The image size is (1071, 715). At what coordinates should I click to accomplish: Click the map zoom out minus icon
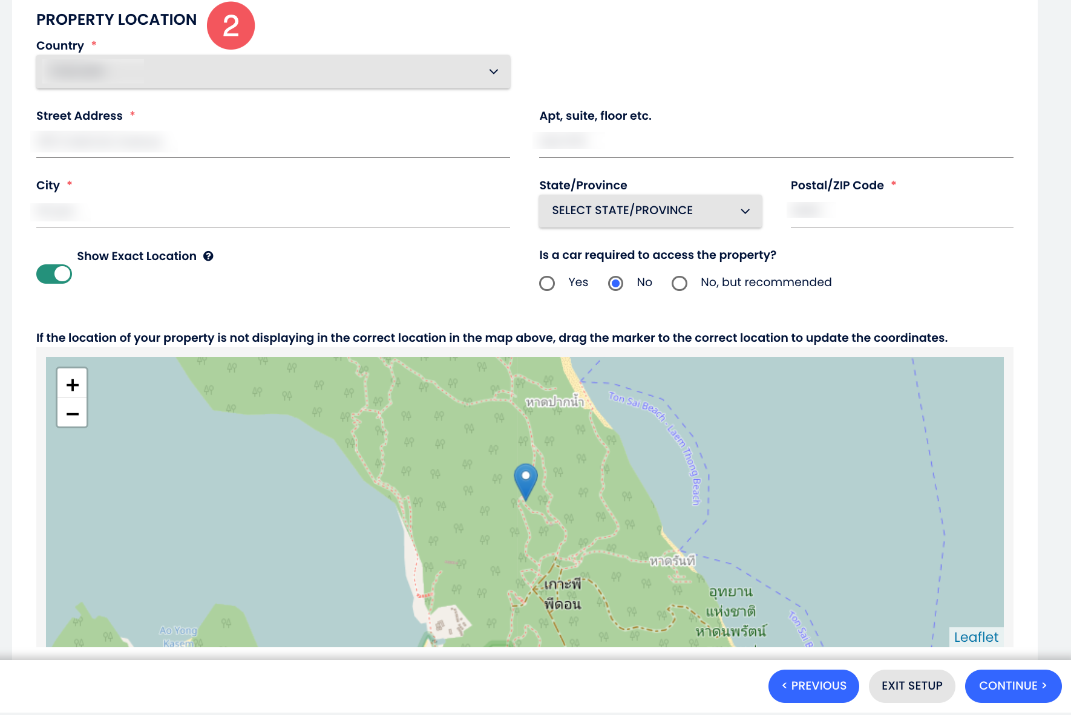73,414
